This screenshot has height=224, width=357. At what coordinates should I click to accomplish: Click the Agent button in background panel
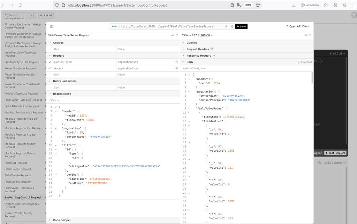pyautogui.click(x=318, y=153)
